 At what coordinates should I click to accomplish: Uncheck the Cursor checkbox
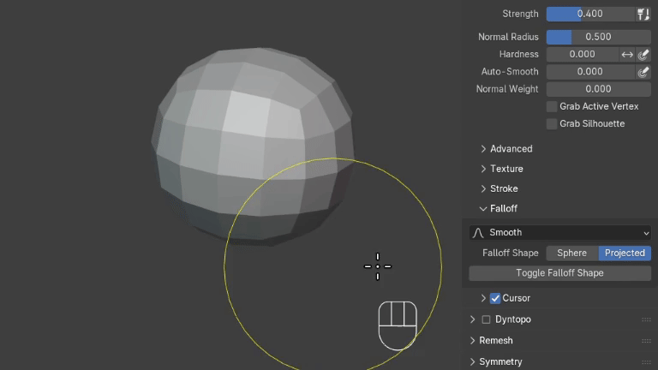coord(495,298)
